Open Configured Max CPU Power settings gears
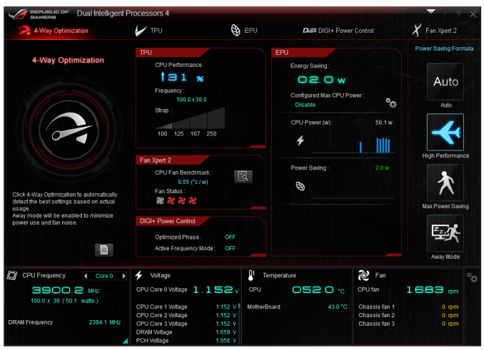The height and width of the screenshot is (350, 484). pos(390,103)
